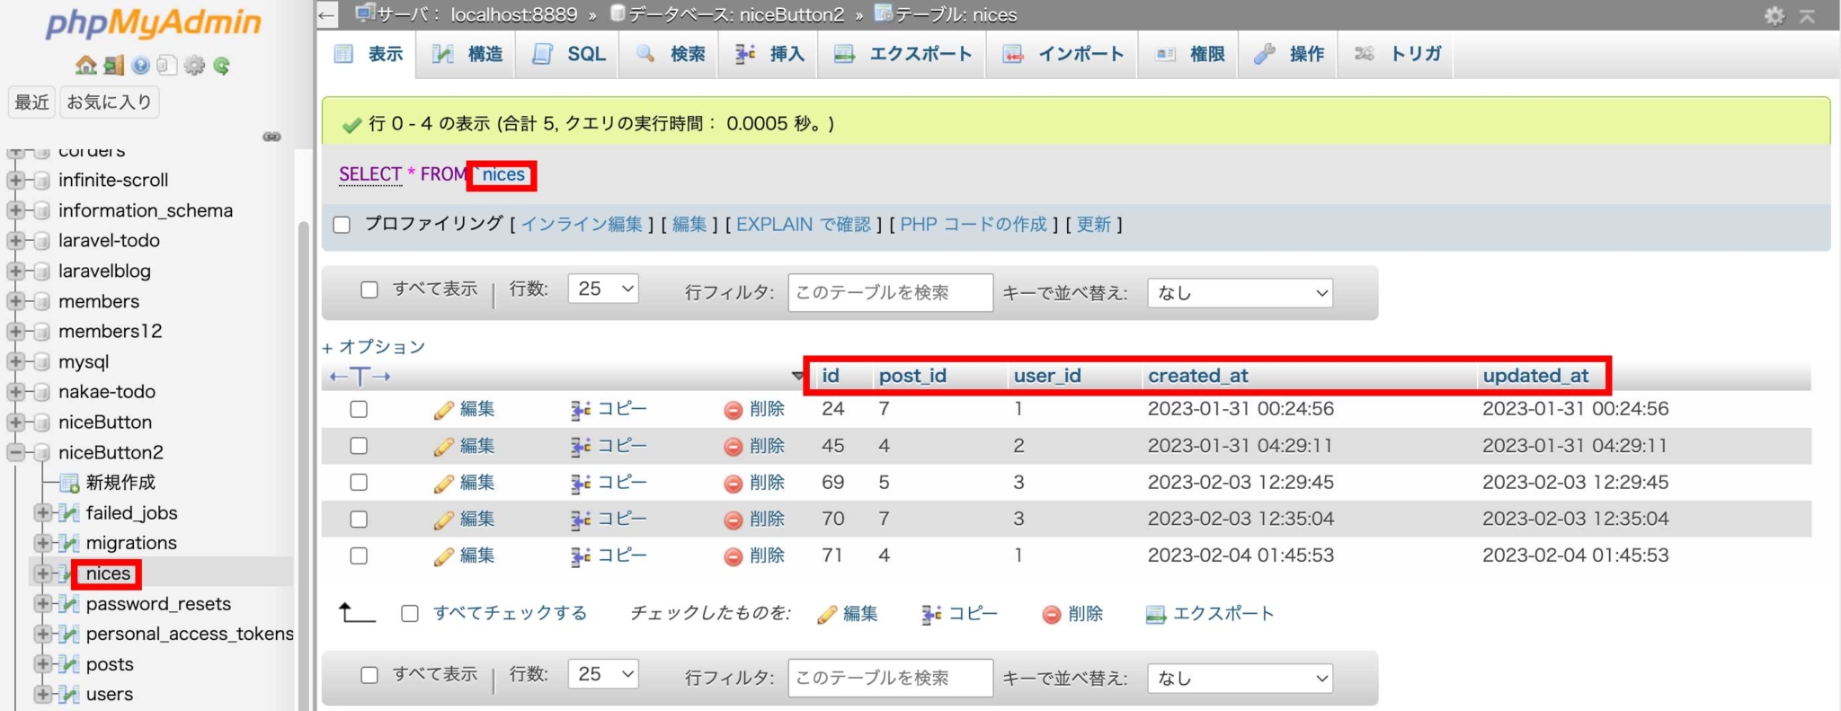The image size is (1841, 711).
Task: Click the logout door icon
Action: pos(113,66)
